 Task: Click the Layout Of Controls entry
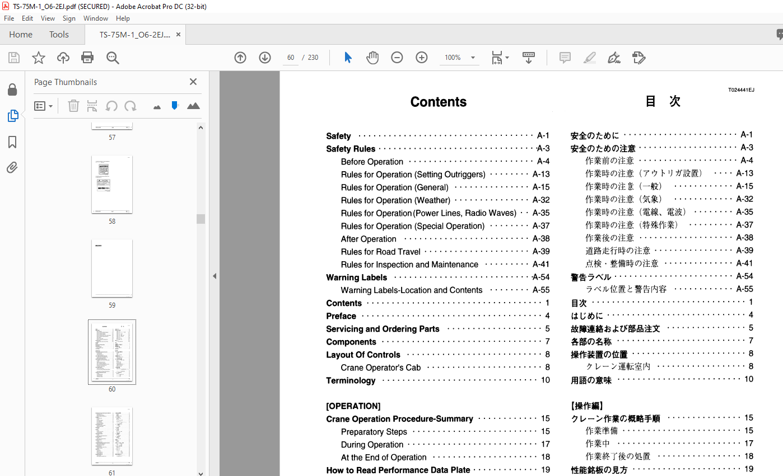[363, 355]
